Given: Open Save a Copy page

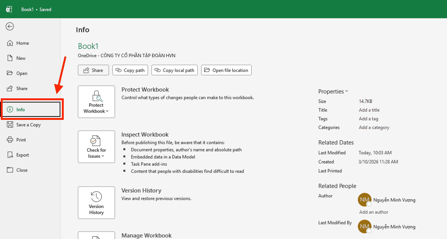Looking at the screenshot, I should (x=28, y=125).
